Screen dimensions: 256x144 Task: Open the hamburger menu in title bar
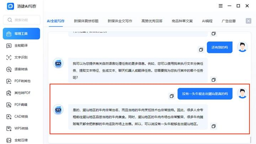click(220, 6)
